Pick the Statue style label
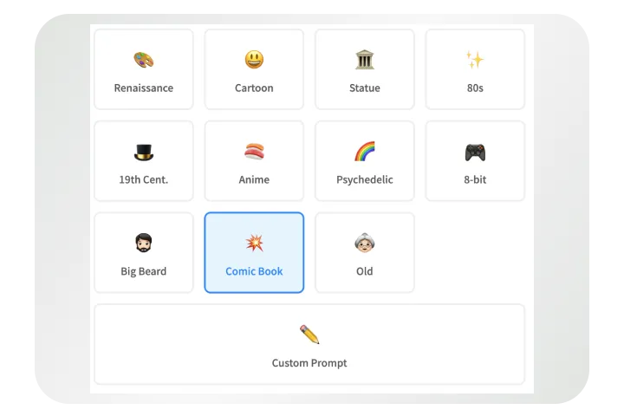The height and width of the screenshot is (416, 624). click(x=365, y=88)
